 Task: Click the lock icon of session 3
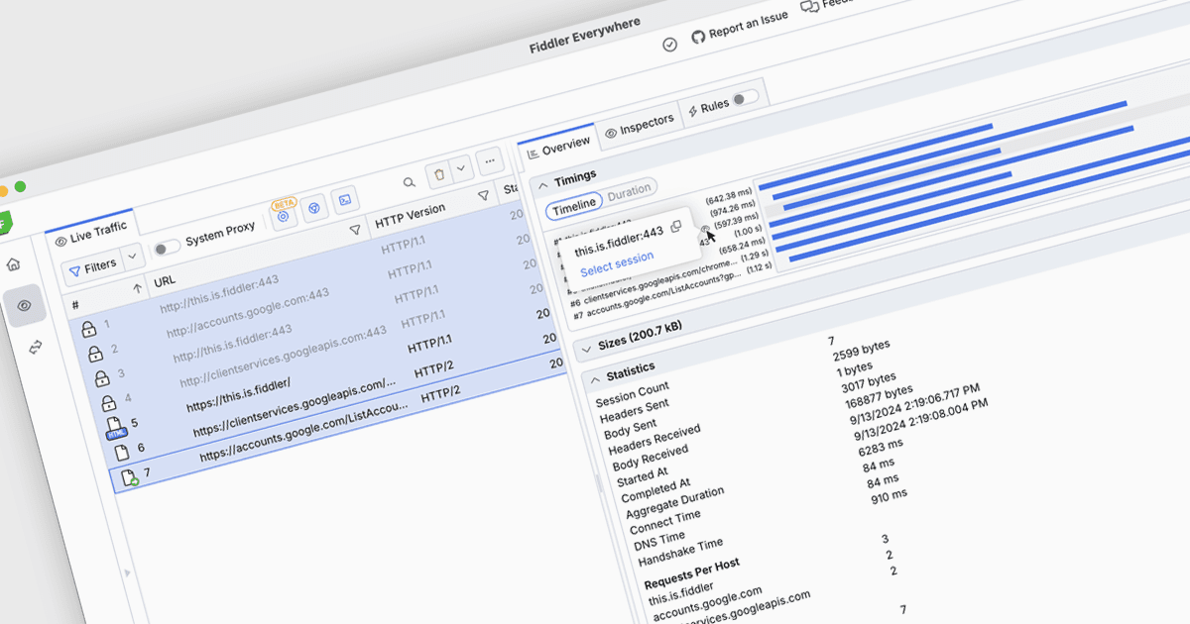101,378
